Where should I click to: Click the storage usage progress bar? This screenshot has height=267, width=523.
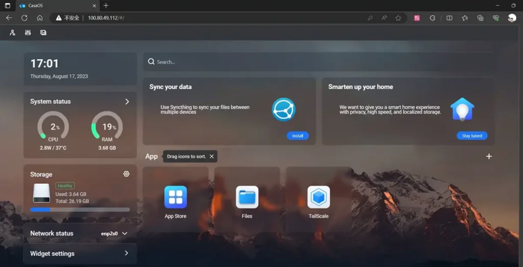[x=80, y=210]
